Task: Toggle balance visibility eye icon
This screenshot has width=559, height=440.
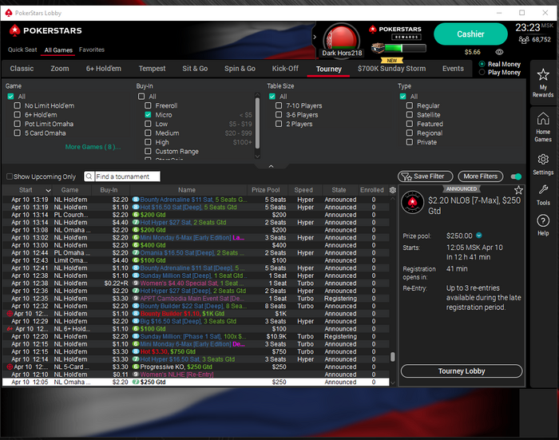Action: point(499,52)
